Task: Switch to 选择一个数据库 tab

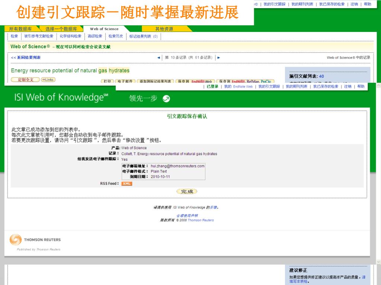Action: pos(61,29)
